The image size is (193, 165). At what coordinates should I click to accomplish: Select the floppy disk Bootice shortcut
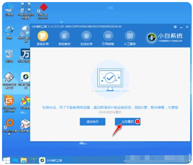pos(9,80)
